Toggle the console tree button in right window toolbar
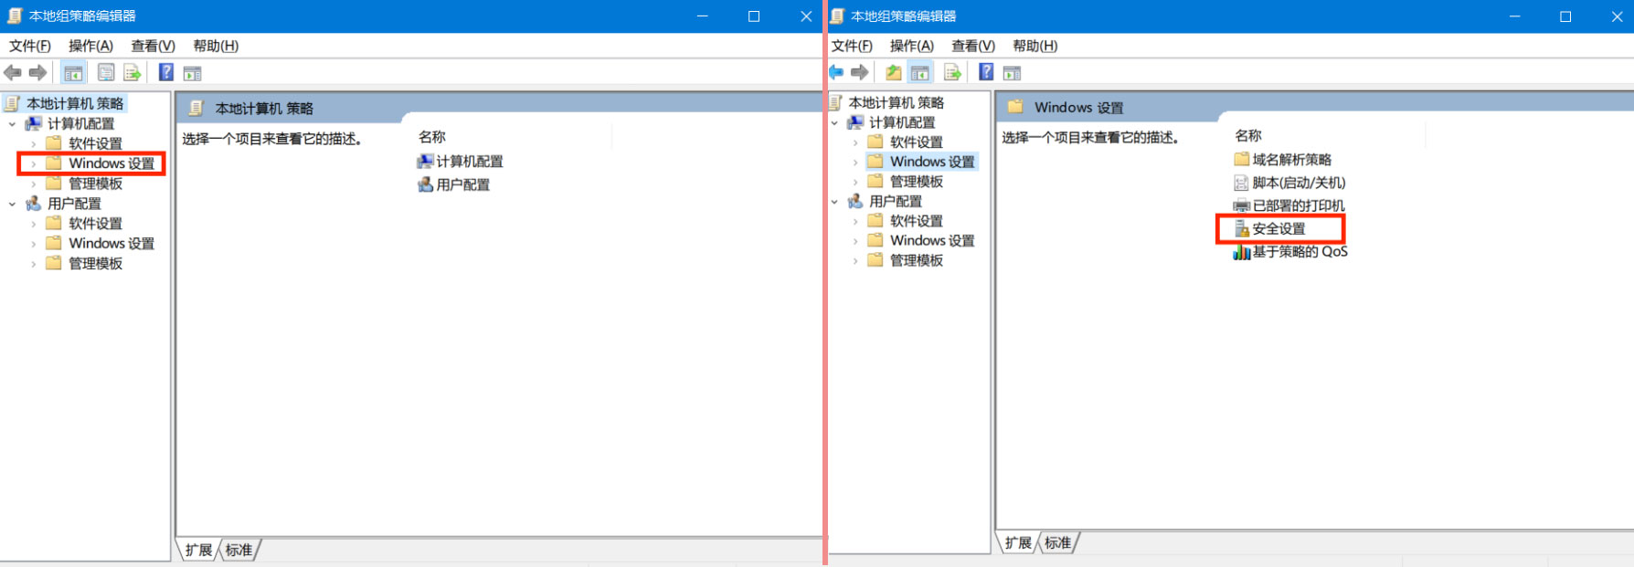Viewport: 1634px width, 567px height. (920, 72)
